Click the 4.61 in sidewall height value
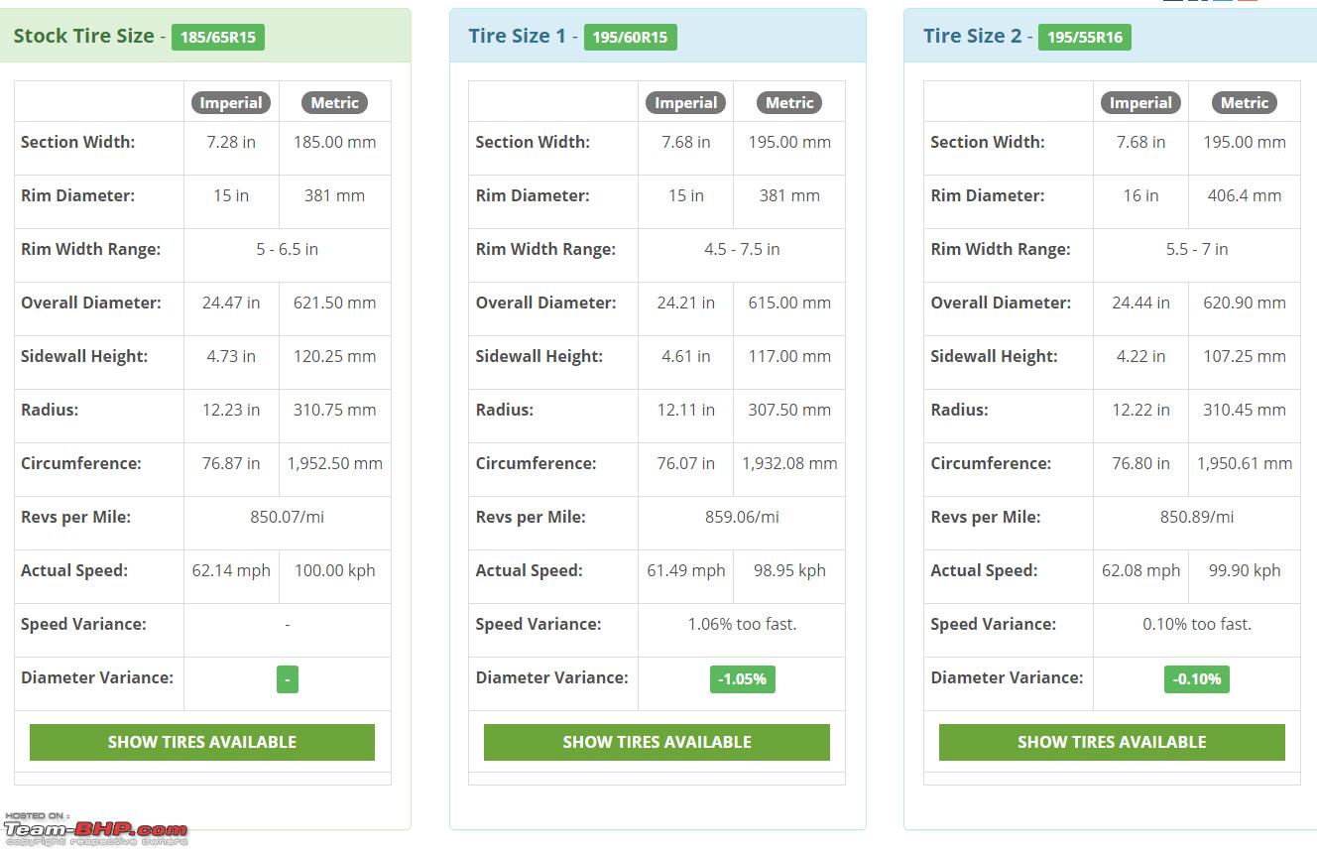The height and width of the screenshot is (850, 1317). pyautogui.click(x=686, y=356)
